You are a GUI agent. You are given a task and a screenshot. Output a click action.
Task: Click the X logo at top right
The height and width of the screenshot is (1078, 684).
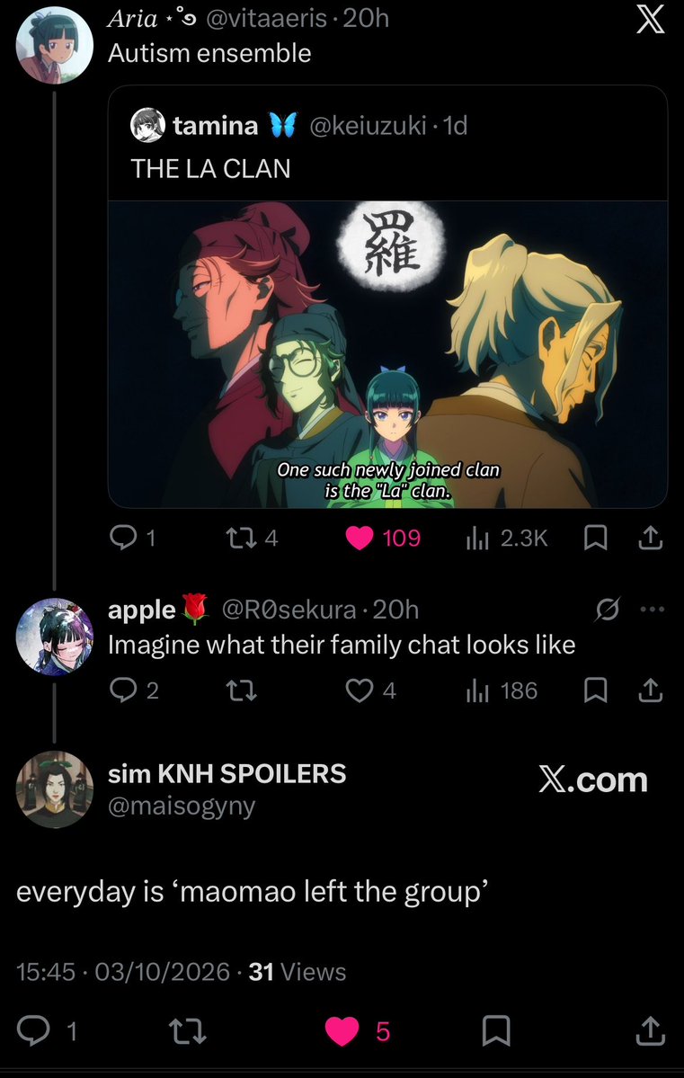click(x=650, y=19)
